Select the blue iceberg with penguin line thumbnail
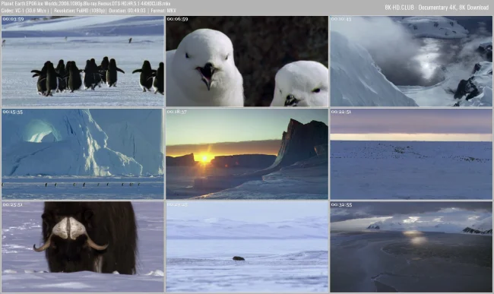 (x=83, y=154)
